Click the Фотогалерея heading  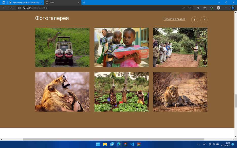pyautogui.click(x=52, y=18)
